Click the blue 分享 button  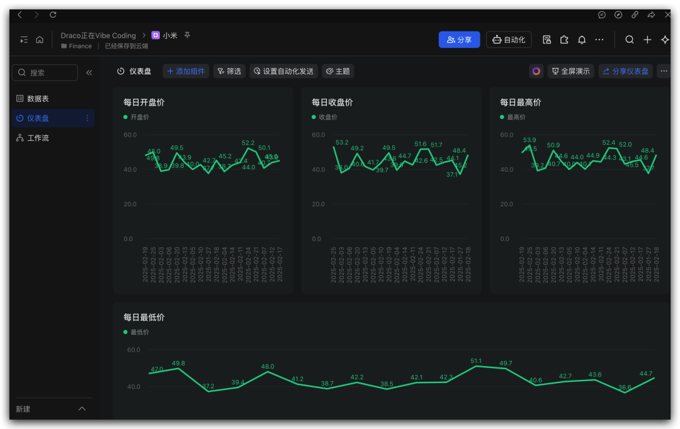click(459, 40)
